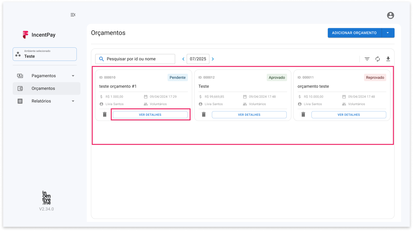This screenshot has width=413, height=231.
Task: Click the orçamento teste title
Action: 313,86
